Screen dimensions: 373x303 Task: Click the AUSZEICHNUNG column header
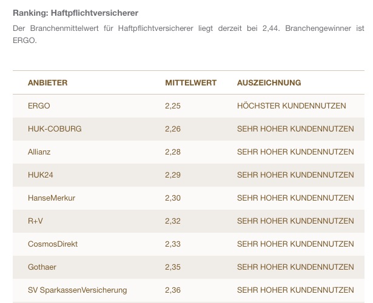pyautogui.click(x=269, y=83)
